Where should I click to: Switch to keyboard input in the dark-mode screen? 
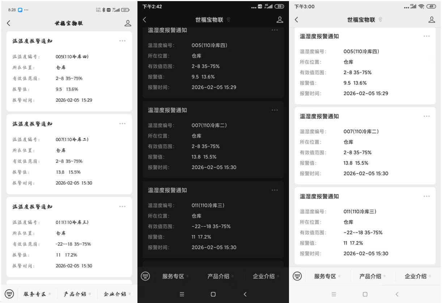(x=145, y=276)
